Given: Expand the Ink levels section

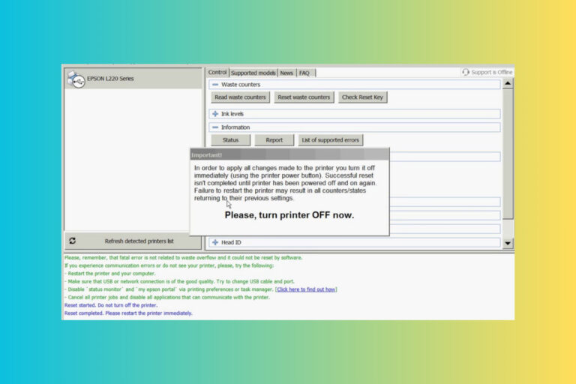Looking at the screenshot, I should click(215, 114).
